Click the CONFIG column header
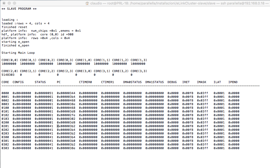The height and width of the screenshot is (168, 270). (18, 82)
